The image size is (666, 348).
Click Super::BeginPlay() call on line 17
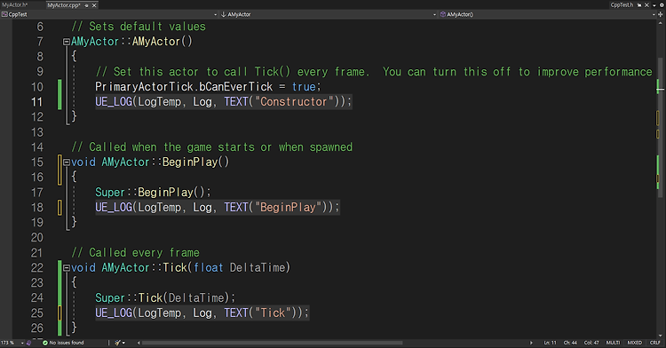[153, 193]
